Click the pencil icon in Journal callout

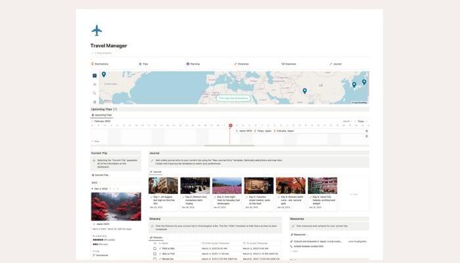tap(152, 160)
